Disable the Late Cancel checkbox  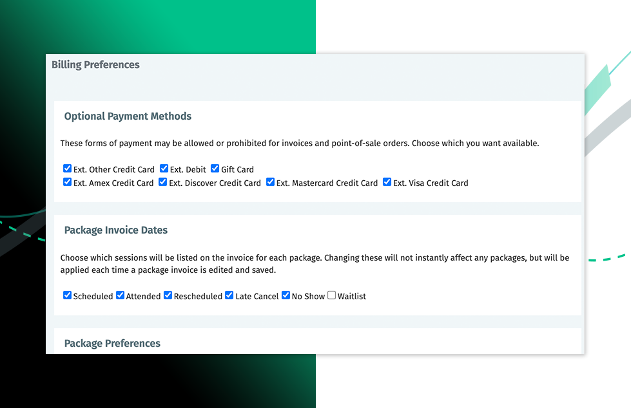point(229,295)
